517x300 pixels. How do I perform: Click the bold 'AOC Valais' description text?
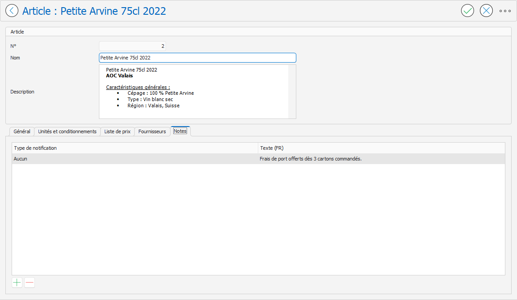tap(120, 76)
